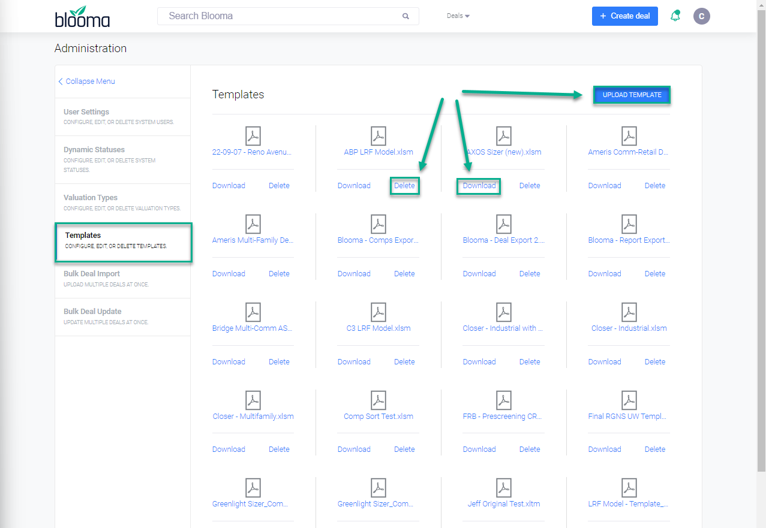Open User Settings section
766x528 pixels.
[x=122, y=116]
